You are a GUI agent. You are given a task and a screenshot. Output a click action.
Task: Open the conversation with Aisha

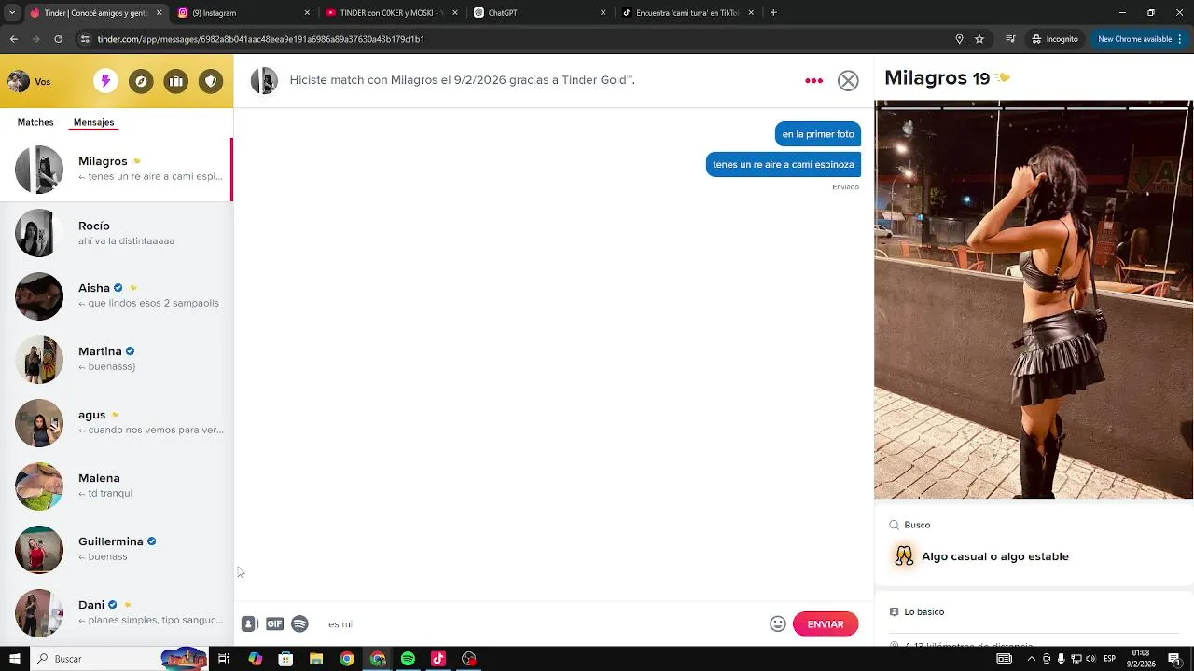coord(116,295)
